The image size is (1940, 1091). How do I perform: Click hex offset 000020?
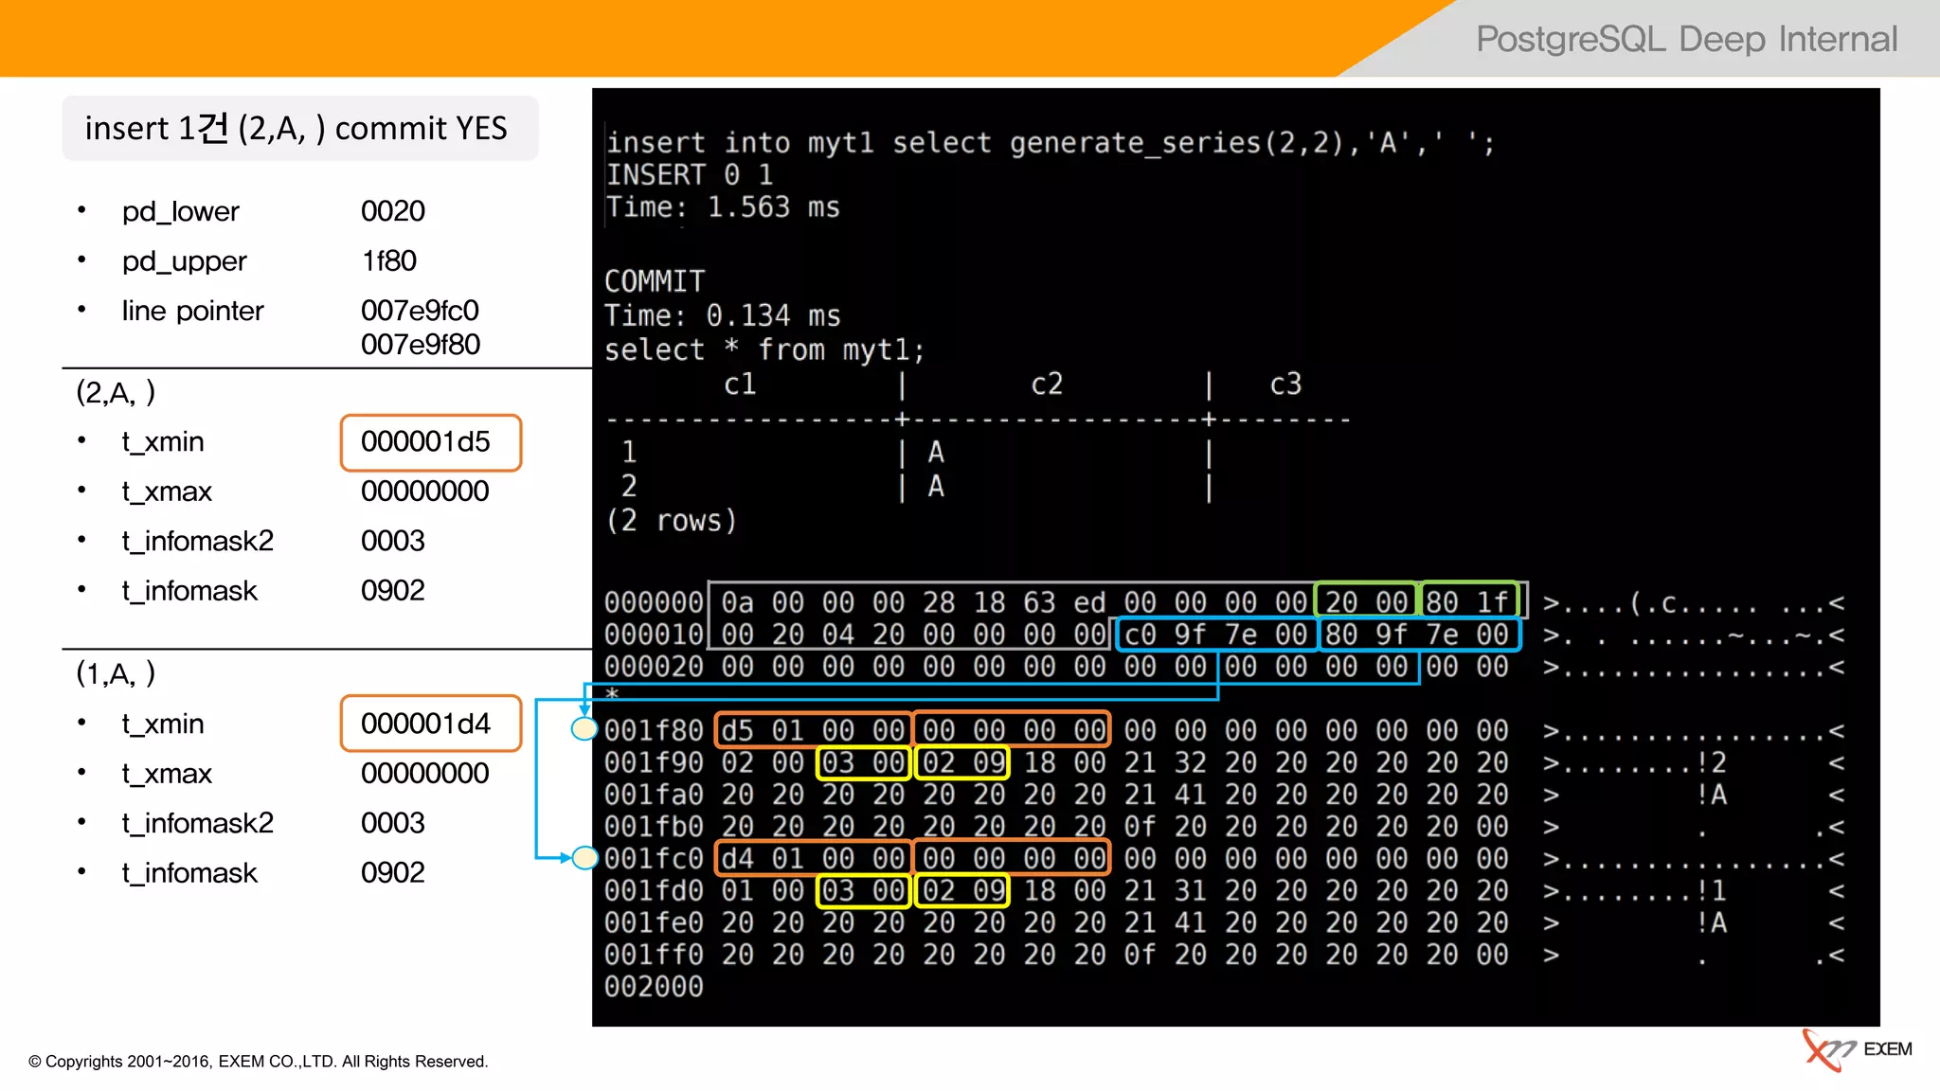[654, 667]
